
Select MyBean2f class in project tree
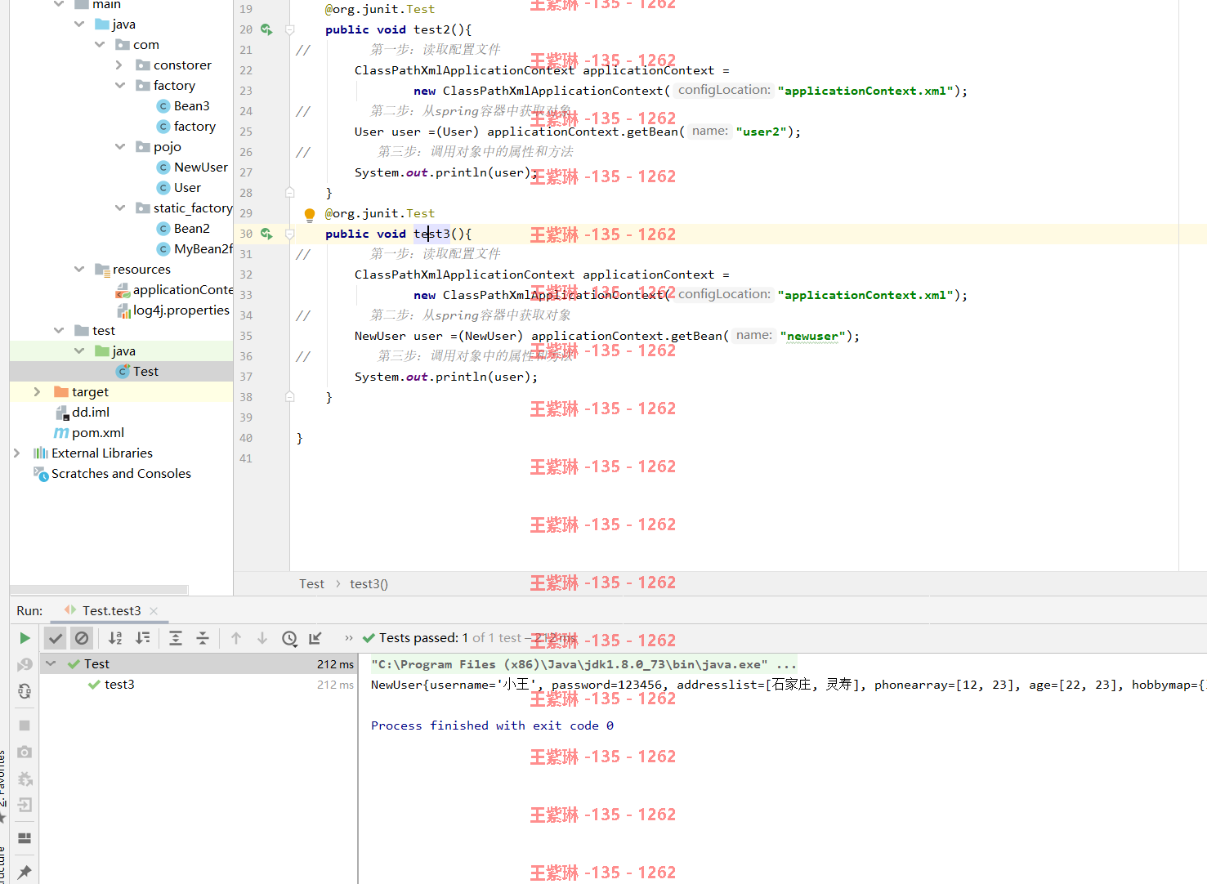tap(194, 249)
